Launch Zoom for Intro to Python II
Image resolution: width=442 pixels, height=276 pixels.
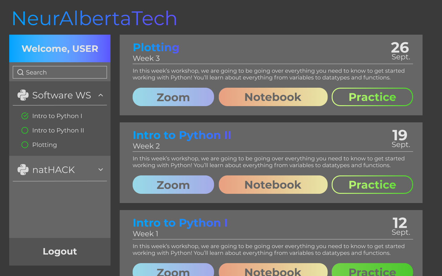point(173,185)
